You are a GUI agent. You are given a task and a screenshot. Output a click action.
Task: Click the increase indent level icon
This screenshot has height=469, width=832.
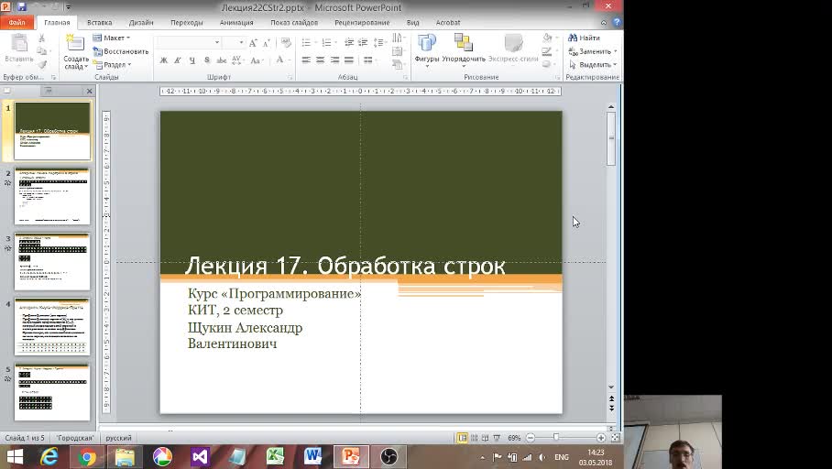363,42
